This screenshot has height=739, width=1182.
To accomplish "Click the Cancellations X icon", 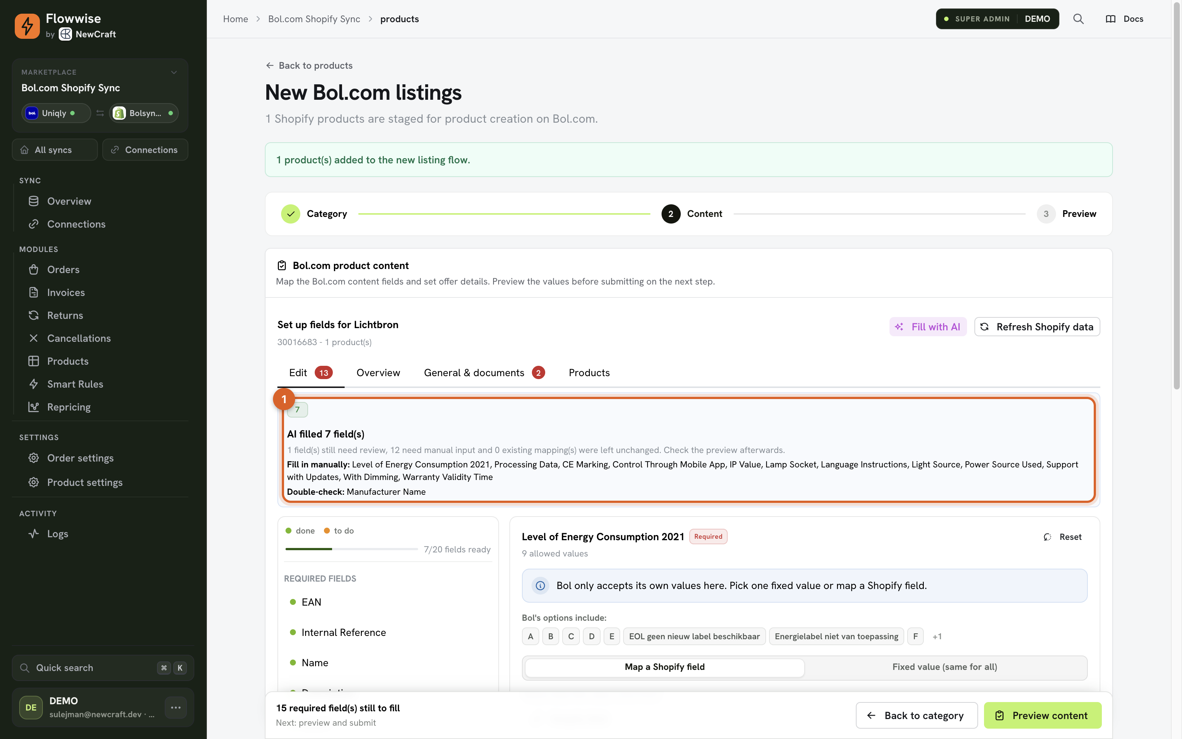I will pyautogui.click(x=33, y=338).
